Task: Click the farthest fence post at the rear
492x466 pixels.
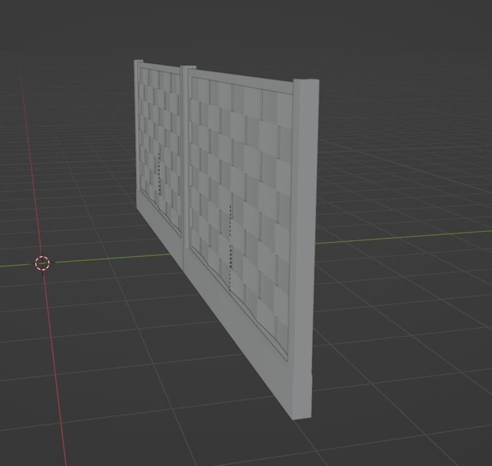Action: coord(137,125)
